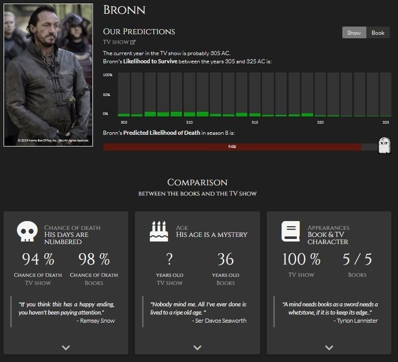
Task: Click the COMPARISON section heading
Action: tap(198, 182)
